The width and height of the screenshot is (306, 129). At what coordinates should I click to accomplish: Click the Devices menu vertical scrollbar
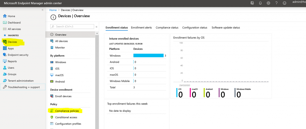pyautogui.click(x=97, y=82)
